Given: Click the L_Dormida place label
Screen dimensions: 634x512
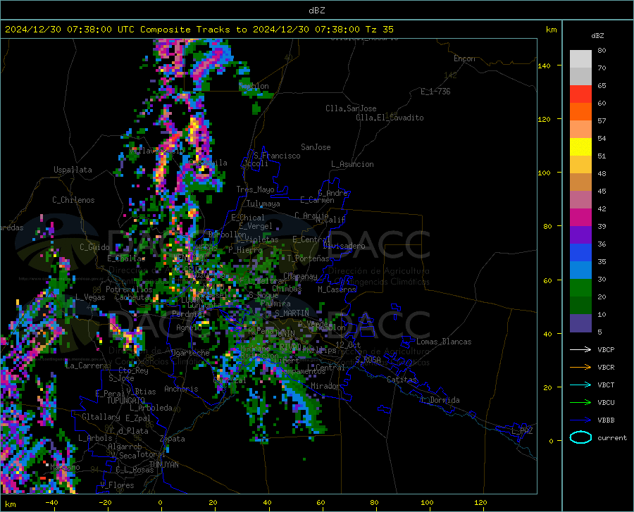Looking at the screenshot, I should coord(440,400).
